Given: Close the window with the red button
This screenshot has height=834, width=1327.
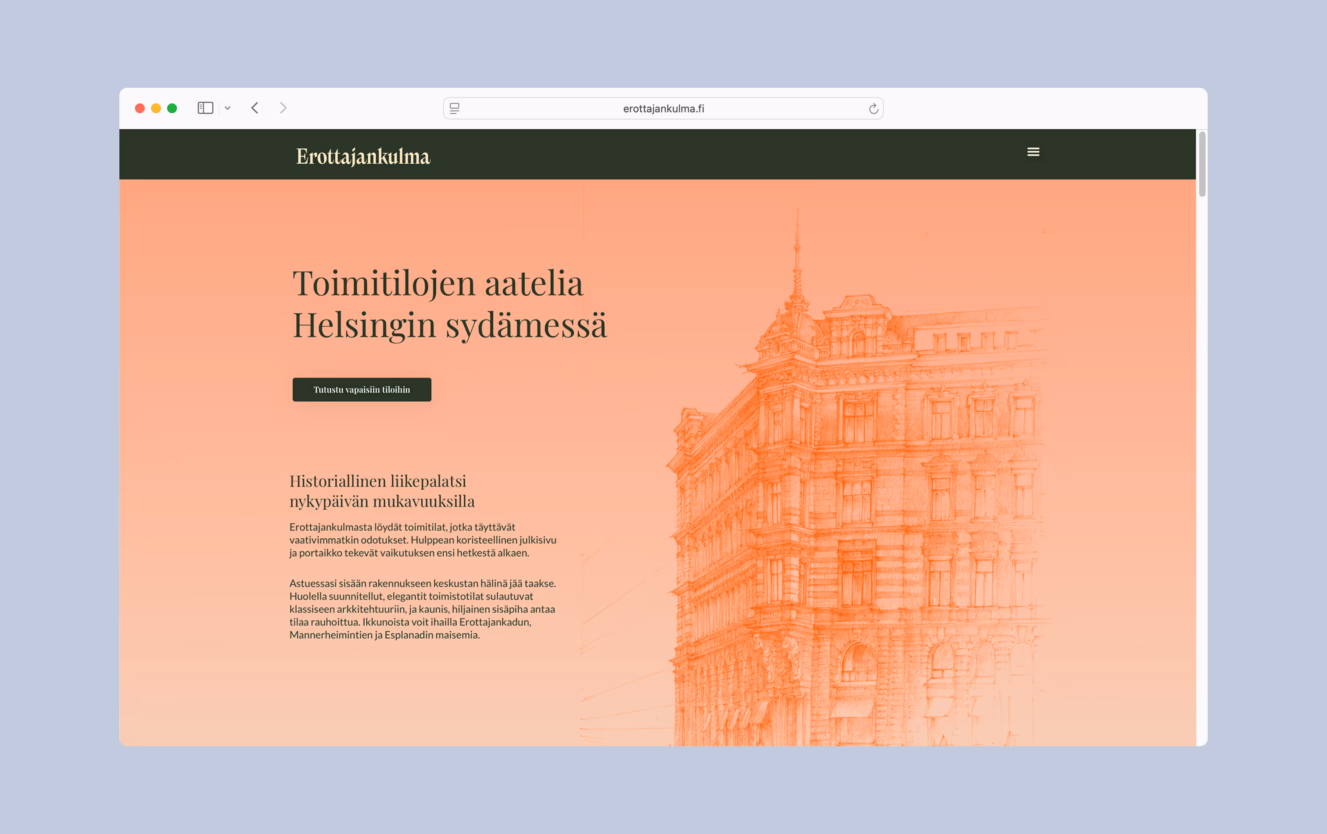Looking at the screenshot, I should [x=140, y=108].
